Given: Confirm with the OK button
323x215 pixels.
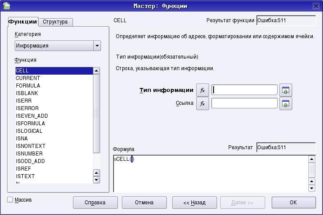Looking at the screenshot, I should point(294,203).
